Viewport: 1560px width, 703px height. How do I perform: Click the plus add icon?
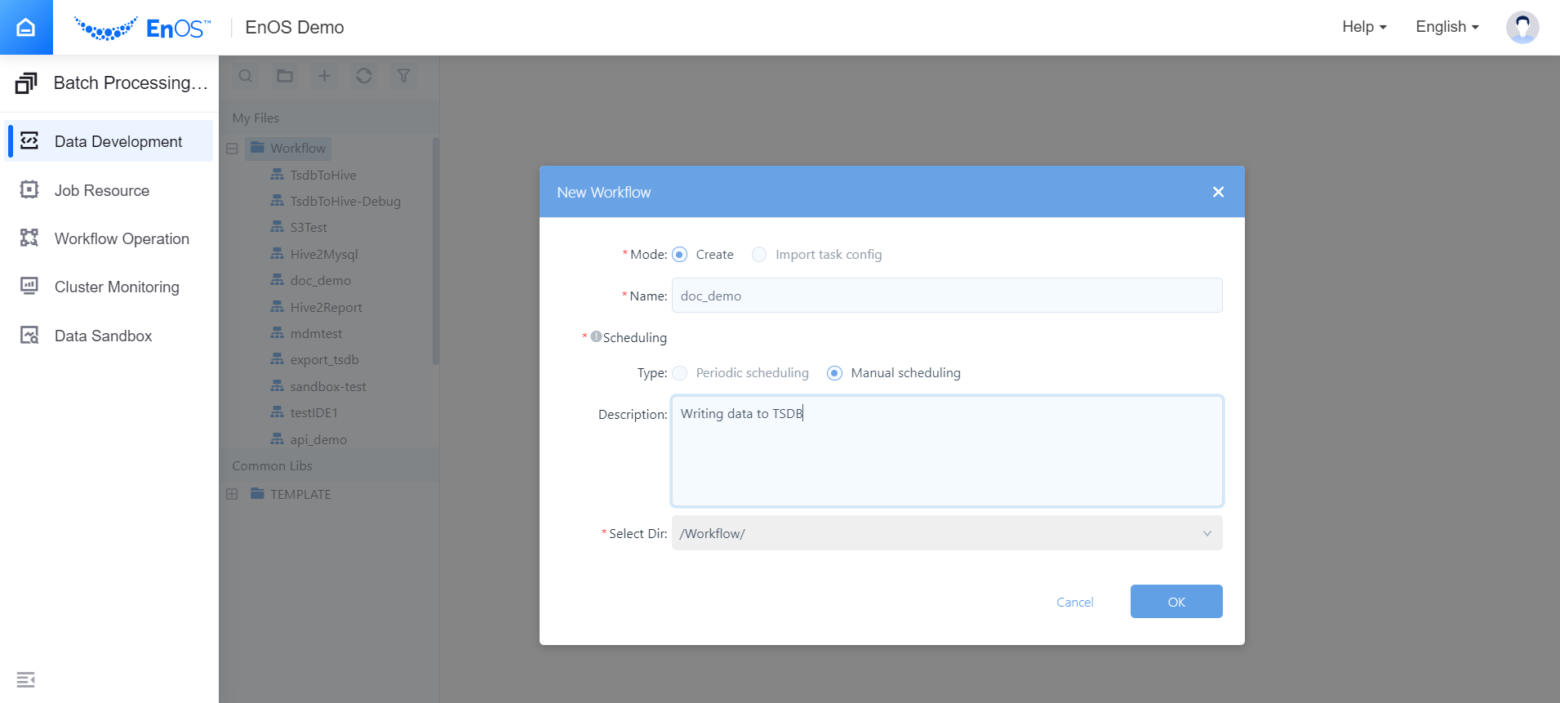point(324,76)
